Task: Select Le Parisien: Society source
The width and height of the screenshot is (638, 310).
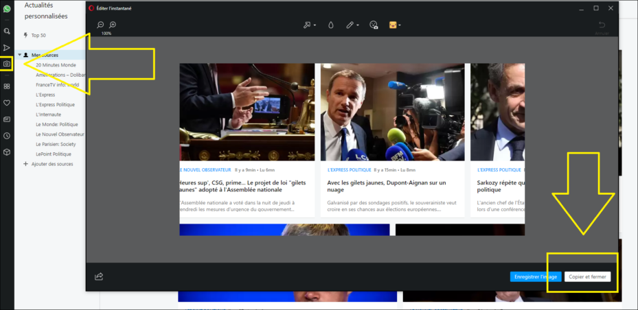Action: pos(56,144)
